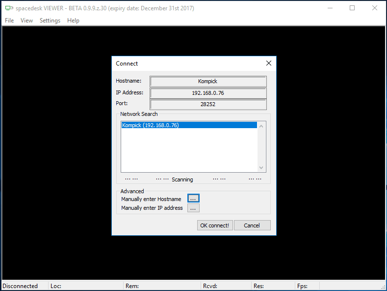
Task: Click the Disconnected status bar entry
Action: [x=20, y=286]
